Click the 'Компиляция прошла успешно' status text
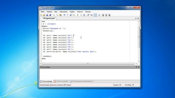The image size is (175, 98). (x=55, y=85)
